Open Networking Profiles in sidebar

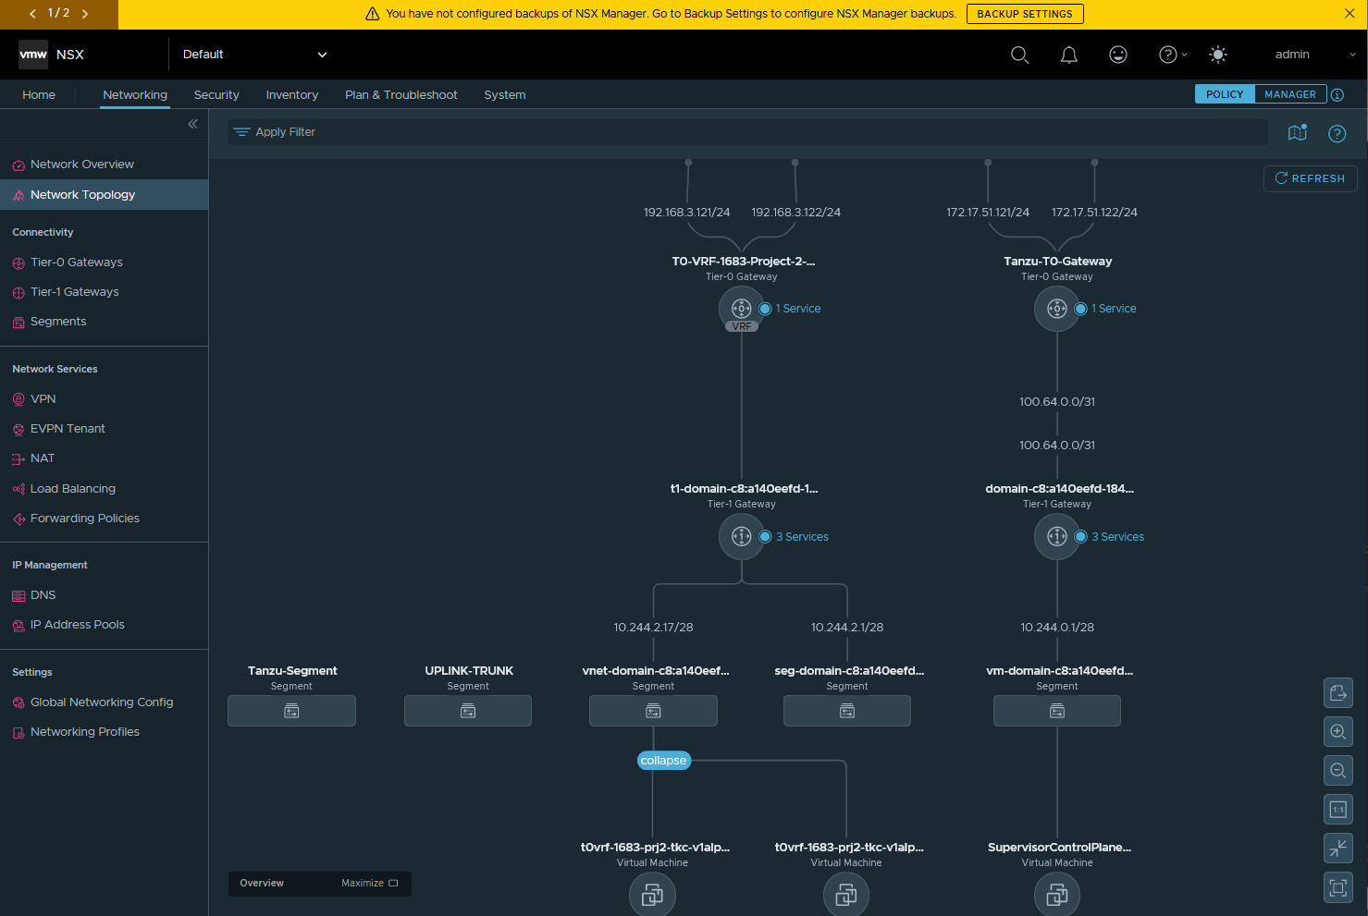pos(85,732)
